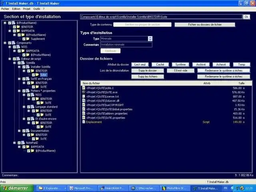Click the SciTEGlobal.properties file icon

click(x=84, y=109)
